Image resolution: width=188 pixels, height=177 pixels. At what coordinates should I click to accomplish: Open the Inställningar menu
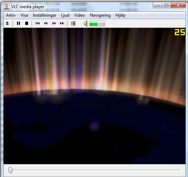pyautogui.click(x=44, y=16)
